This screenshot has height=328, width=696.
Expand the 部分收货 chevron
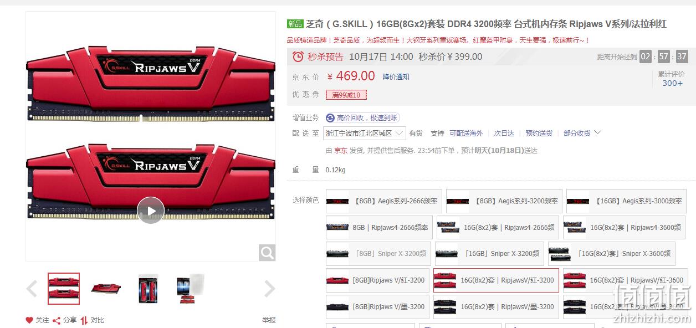597,133
